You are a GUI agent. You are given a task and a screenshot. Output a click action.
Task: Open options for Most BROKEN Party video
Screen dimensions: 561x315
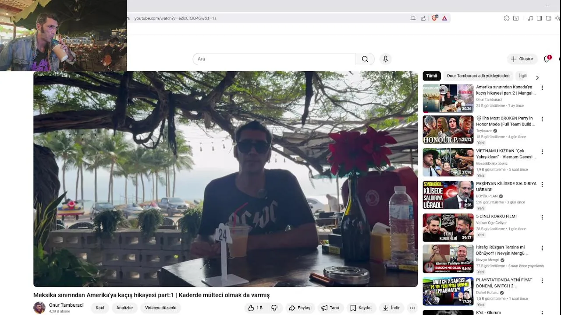click(542, 119)
